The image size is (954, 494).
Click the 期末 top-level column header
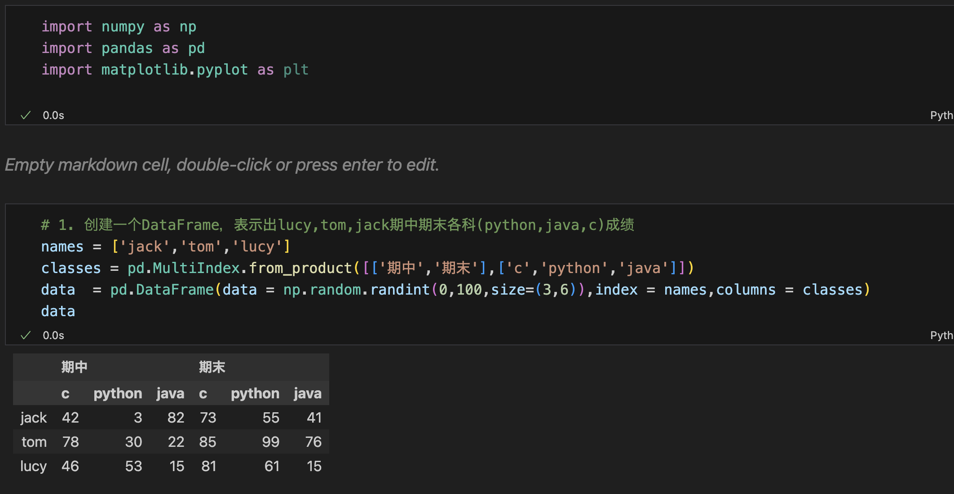tap(212, 367)
